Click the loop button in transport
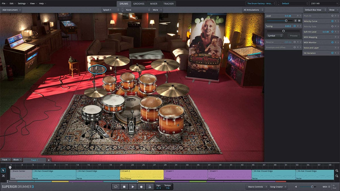This screenshot has height=191, width=340. point(116,187)
